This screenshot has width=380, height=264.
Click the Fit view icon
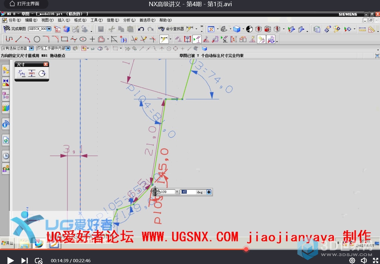(211, 29)
